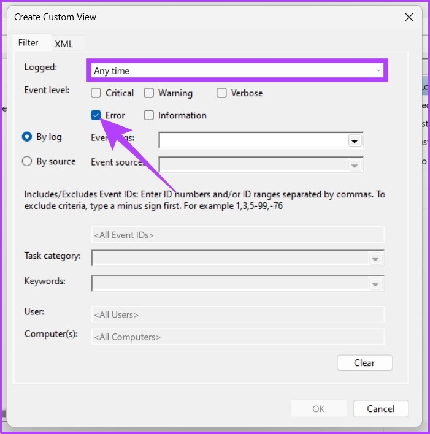Check the Critical event level box
Image resolution: width=430 pixels, height=434 pixels.
(x=96, y=93)
